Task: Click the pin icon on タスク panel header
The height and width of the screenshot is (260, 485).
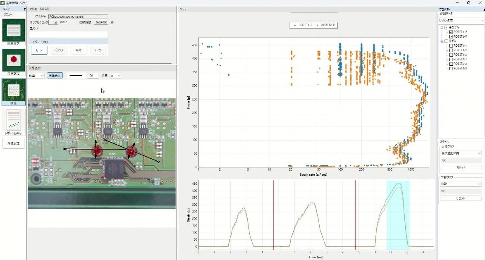Action: pos(25,9)
